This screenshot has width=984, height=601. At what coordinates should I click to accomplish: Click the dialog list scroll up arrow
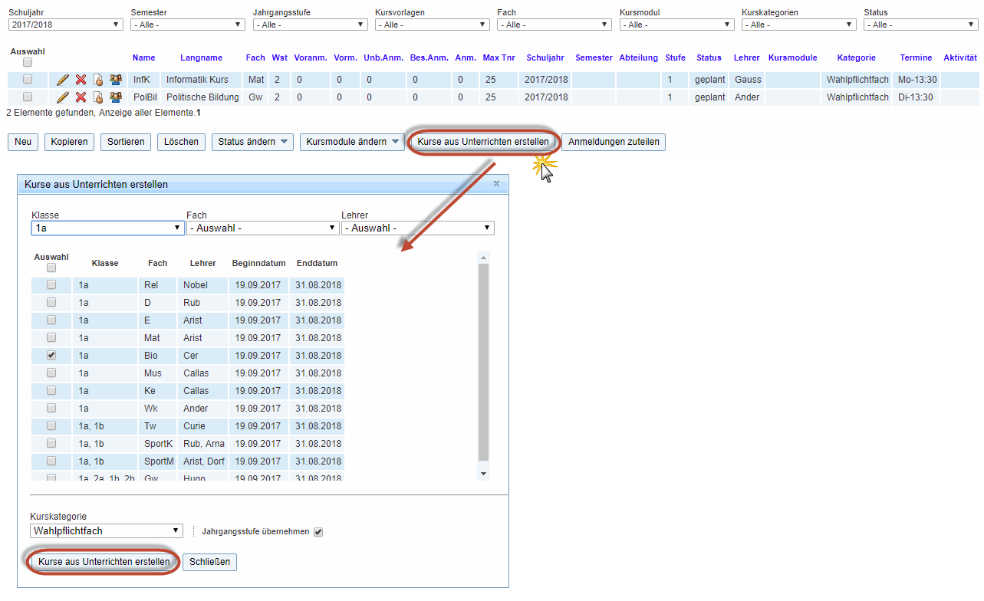click(x=483, y=257)
